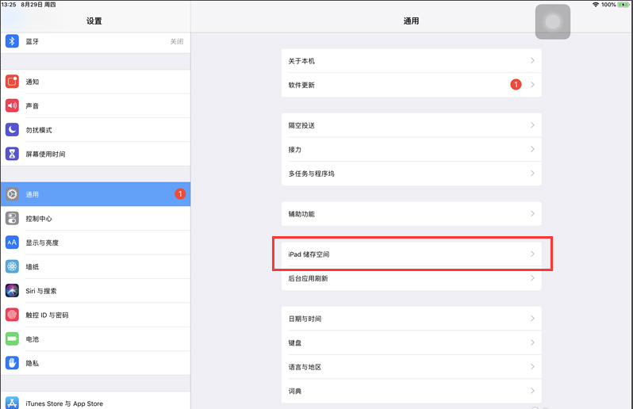This screenshot has height=409, width=633.
Task: Tap the AssistiveTouch floating button
Action: pyautogui.click(x=553, y=21)
